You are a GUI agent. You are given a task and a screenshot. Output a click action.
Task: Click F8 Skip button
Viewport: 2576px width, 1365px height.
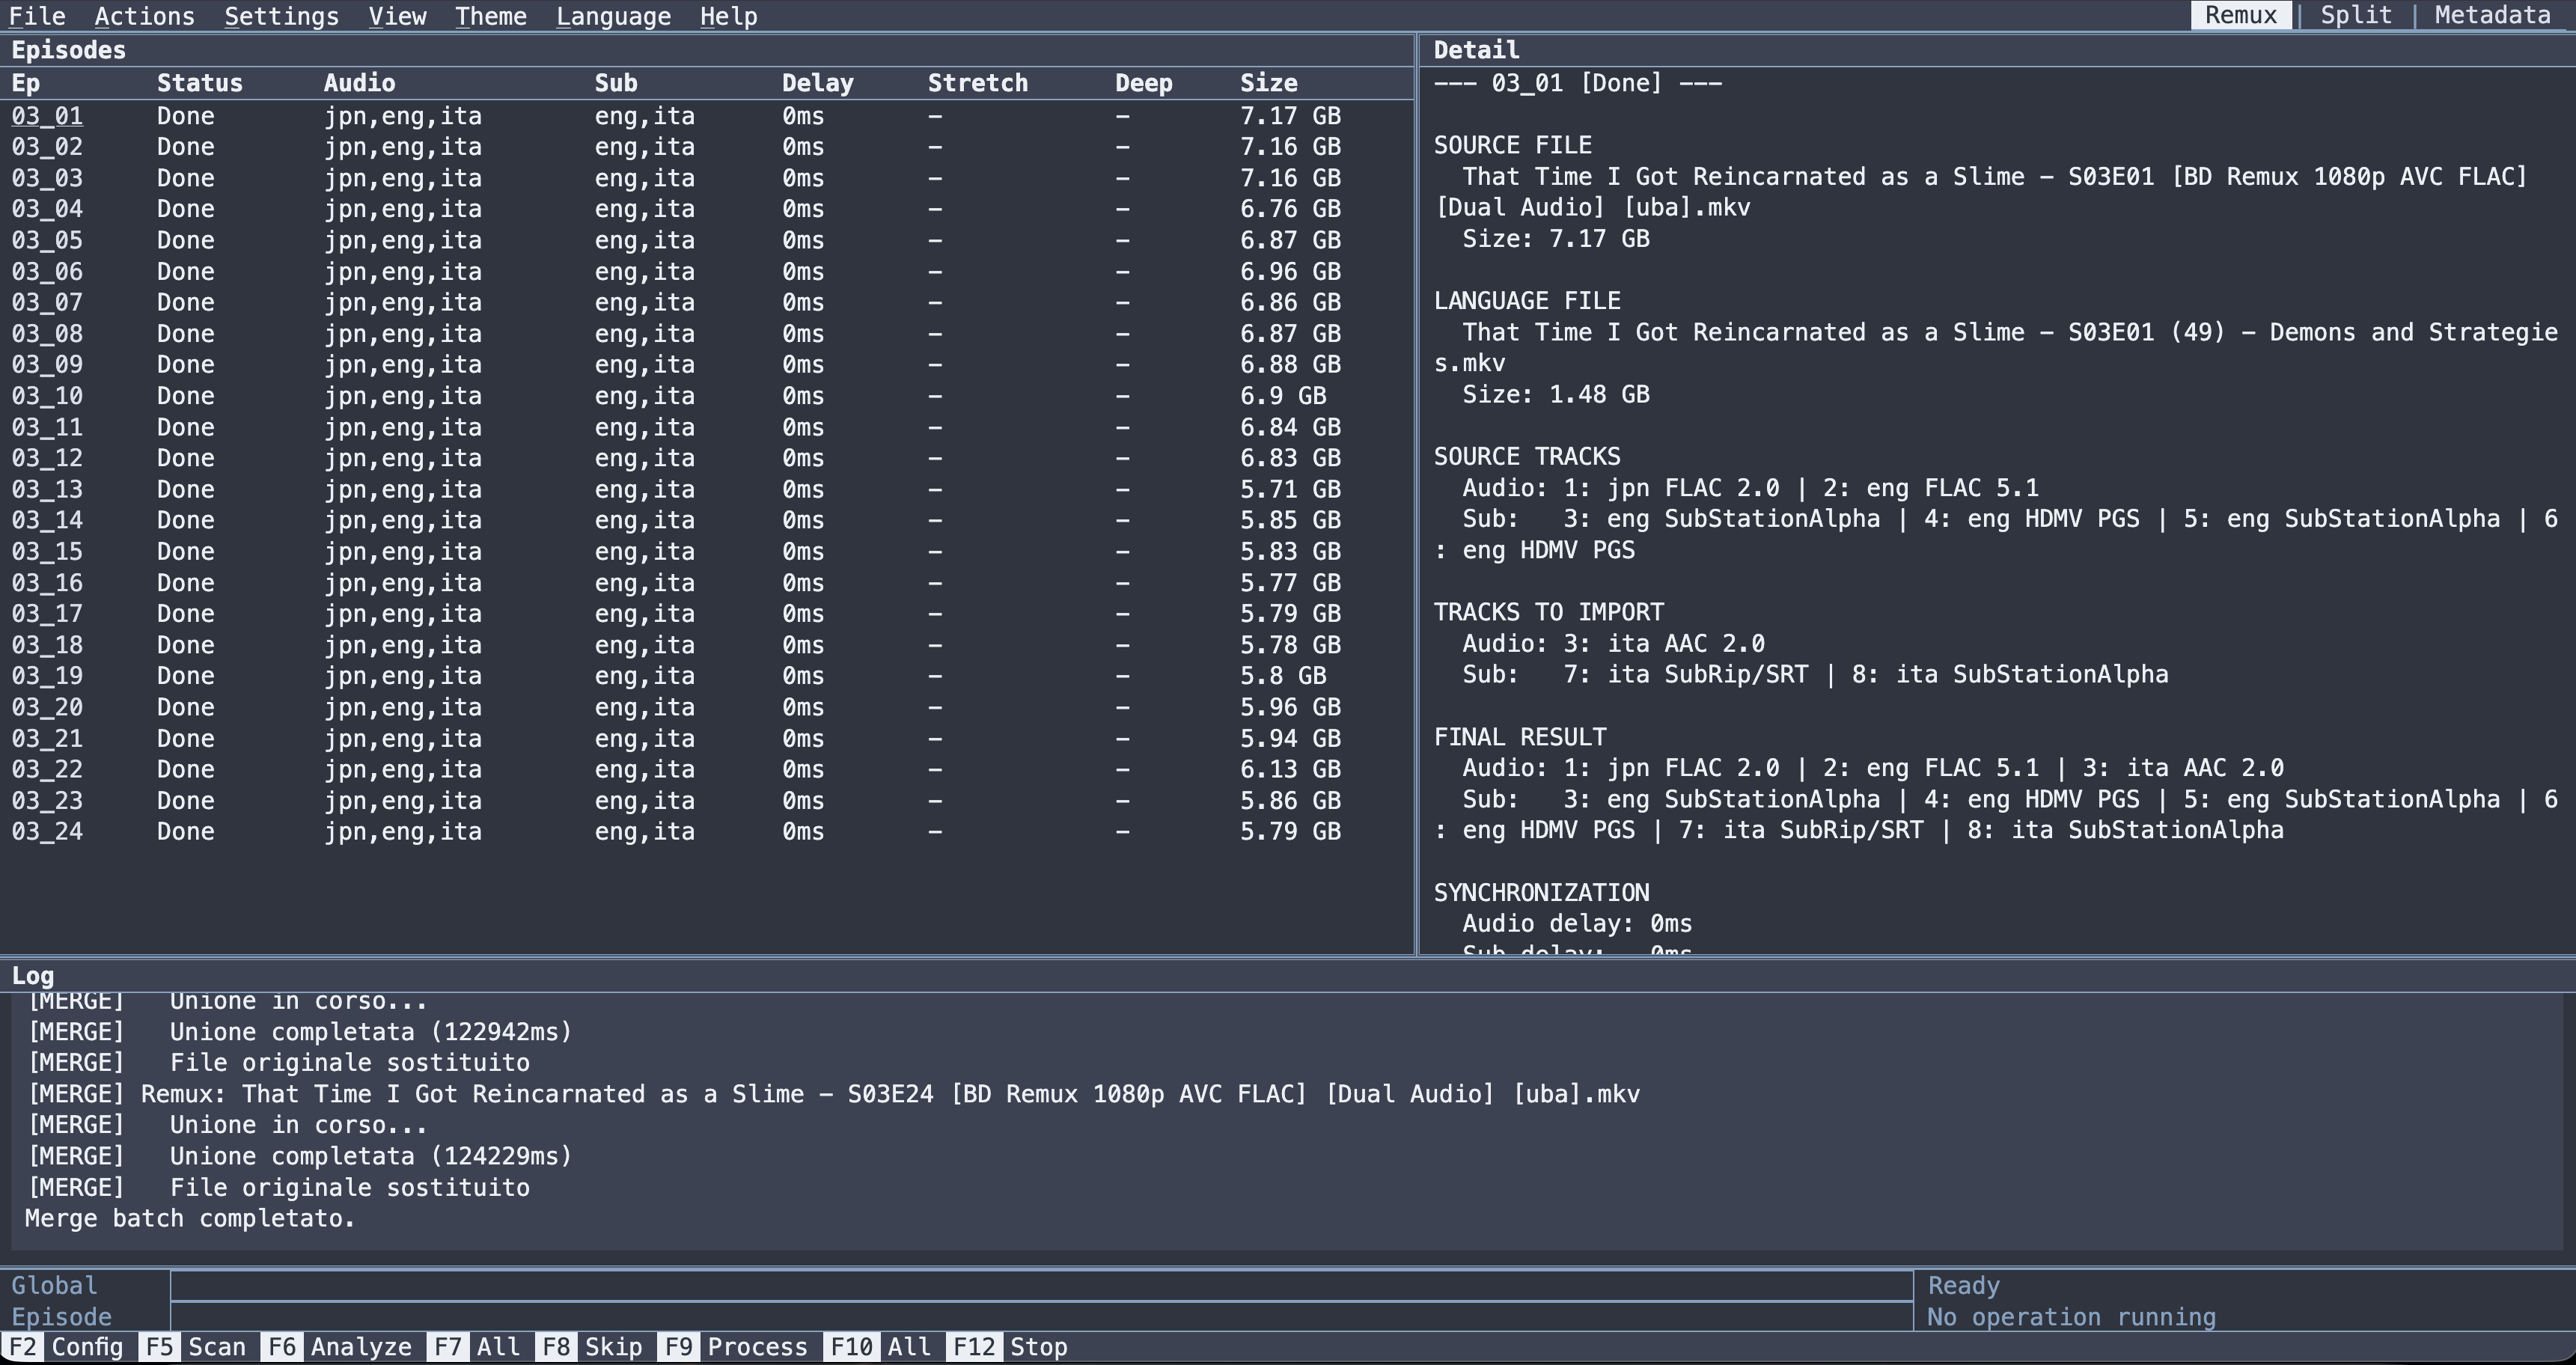click(x=590, y=1347)
